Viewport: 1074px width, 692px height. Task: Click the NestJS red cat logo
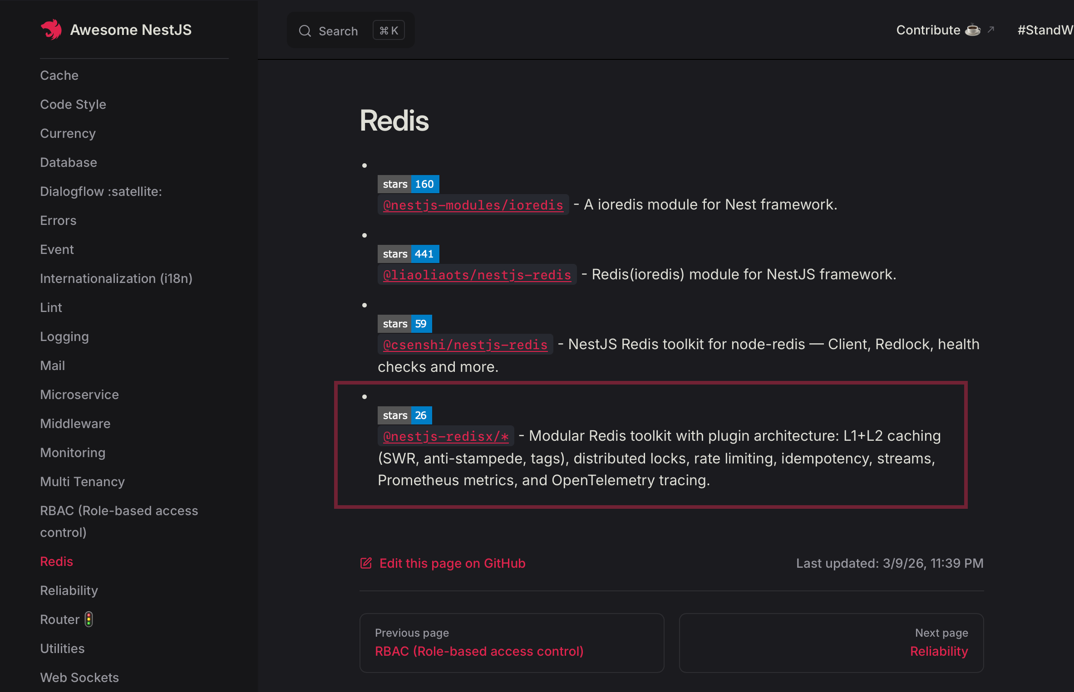[x=51, y=30]
